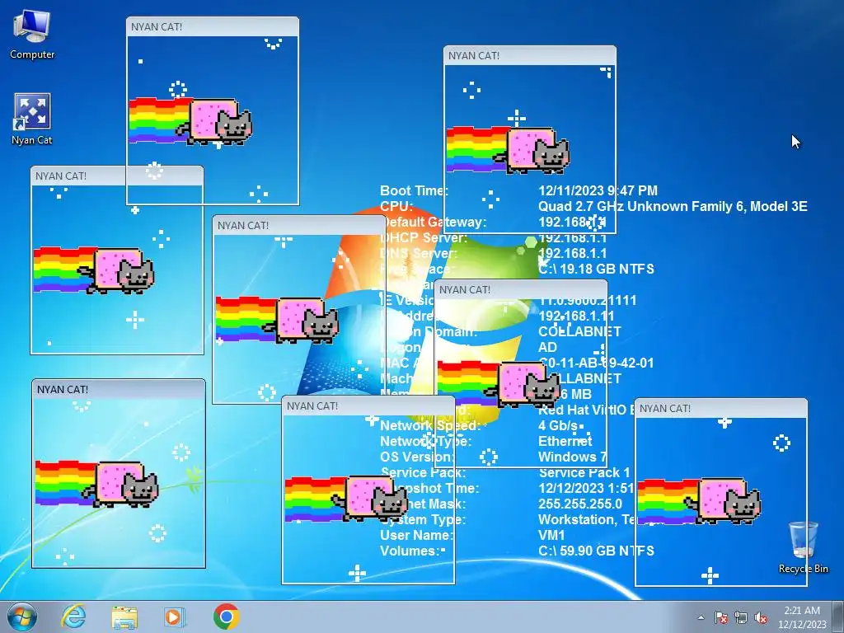Open Action Center flag icon in tray
844x633 pixels.
(721, 617)
